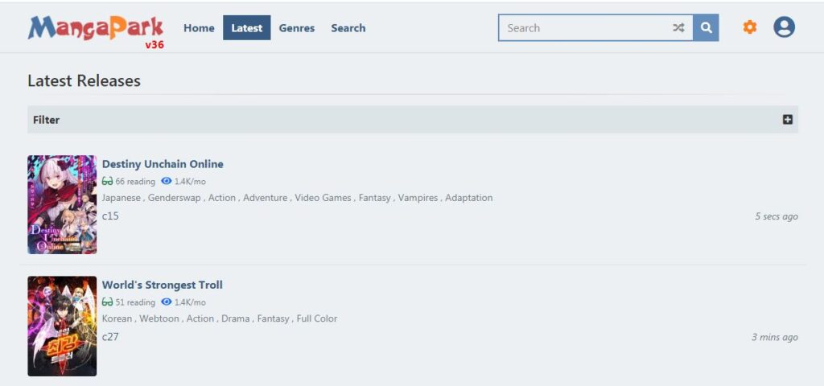824x386 pixels.
Task: Open chapter c15 of Destiny Unchain Online
Action: click(110, 216)
